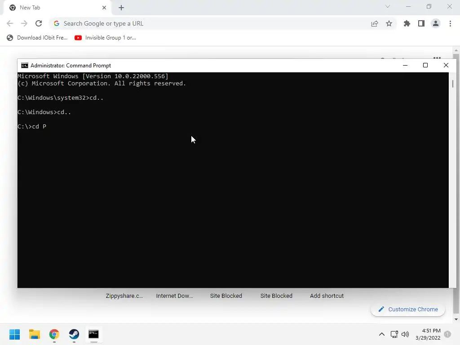Open Chrome tab search chevron
Screen dimensions: 460x345
point(388,6)
